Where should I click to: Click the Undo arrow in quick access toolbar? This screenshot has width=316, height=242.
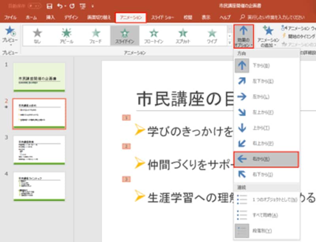click(x=59, y=6)
